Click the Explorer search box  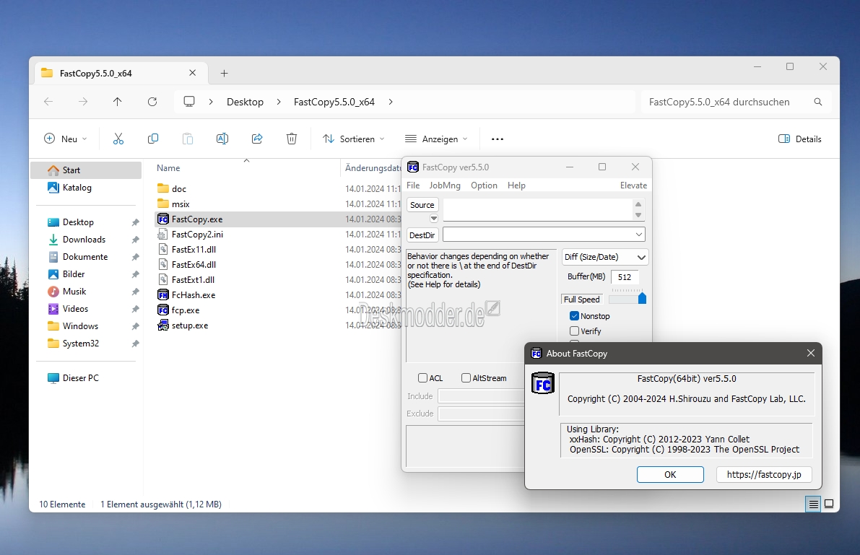tap(736, 102)
